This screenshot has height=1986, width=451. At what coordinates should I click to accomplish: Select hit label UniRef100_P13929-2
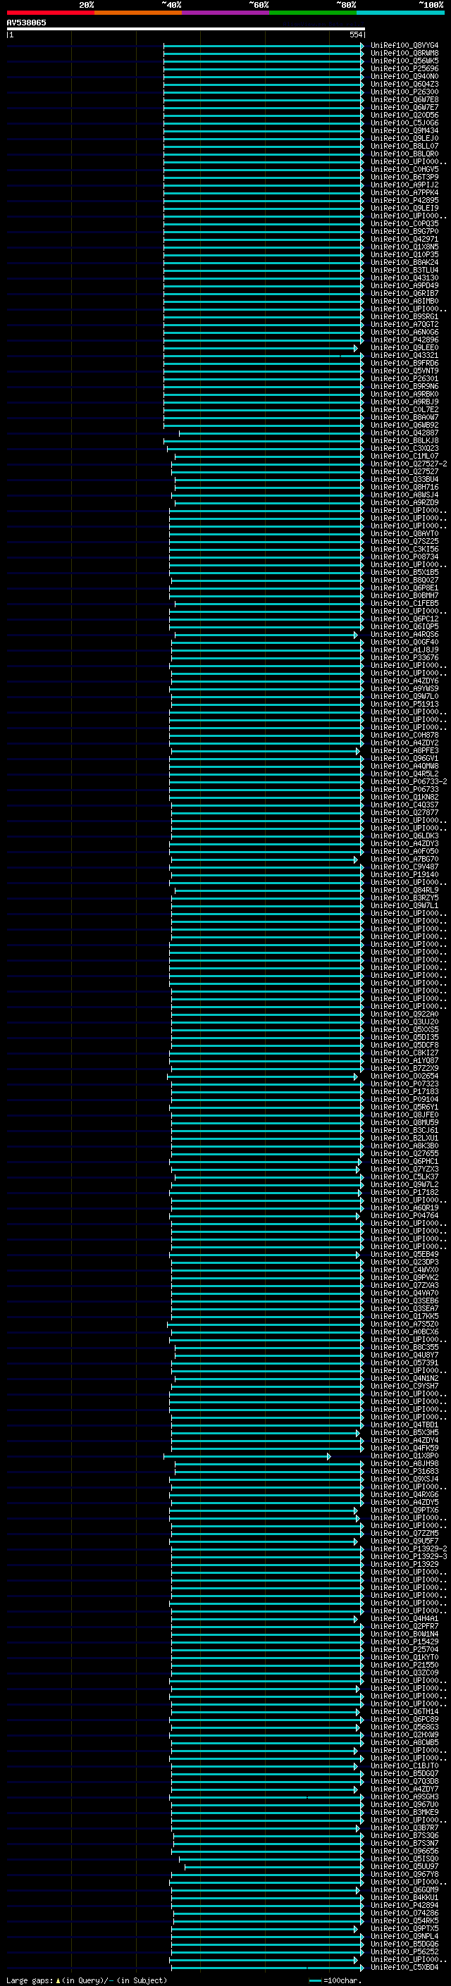tap(409, 1548)
